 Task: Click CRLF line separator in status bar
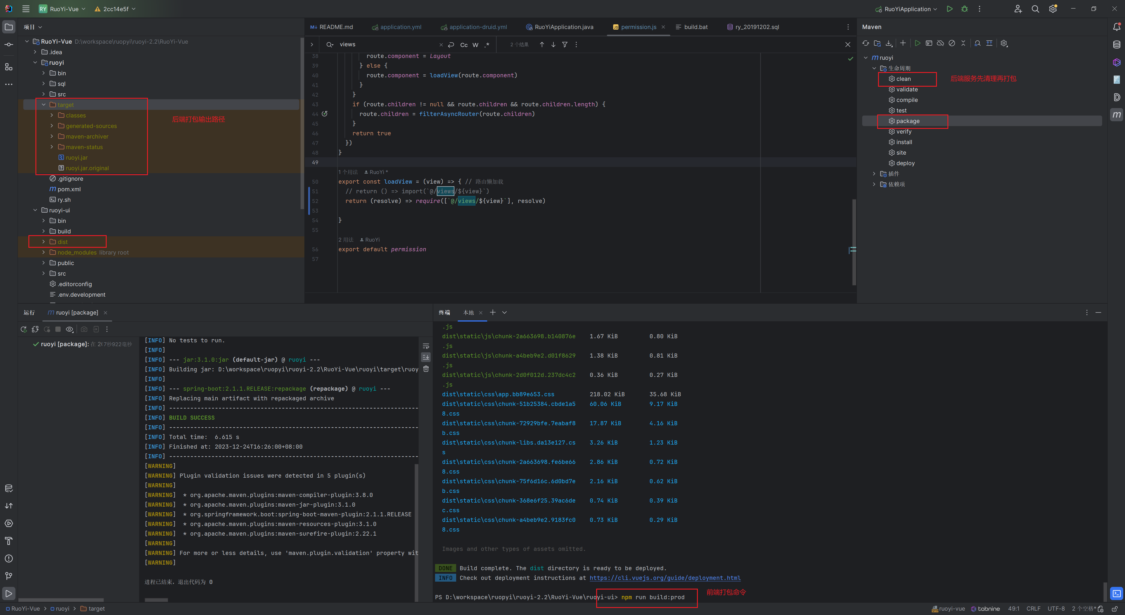point(1033,609)
